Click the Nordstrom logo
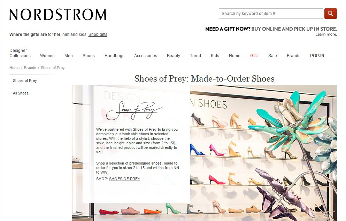 tap(58, 15)
